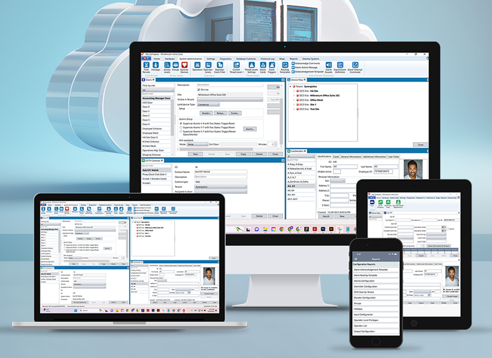Open Alarm External Command on monitor ribbon
Image resolution: width=492 pixels, height=358 pixels.
[355, 67]
